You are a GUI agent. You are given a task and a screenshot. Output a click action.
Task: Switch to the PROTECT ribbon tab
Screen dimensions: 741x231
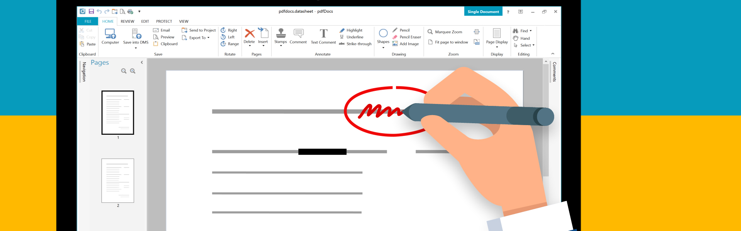[164, 22]
